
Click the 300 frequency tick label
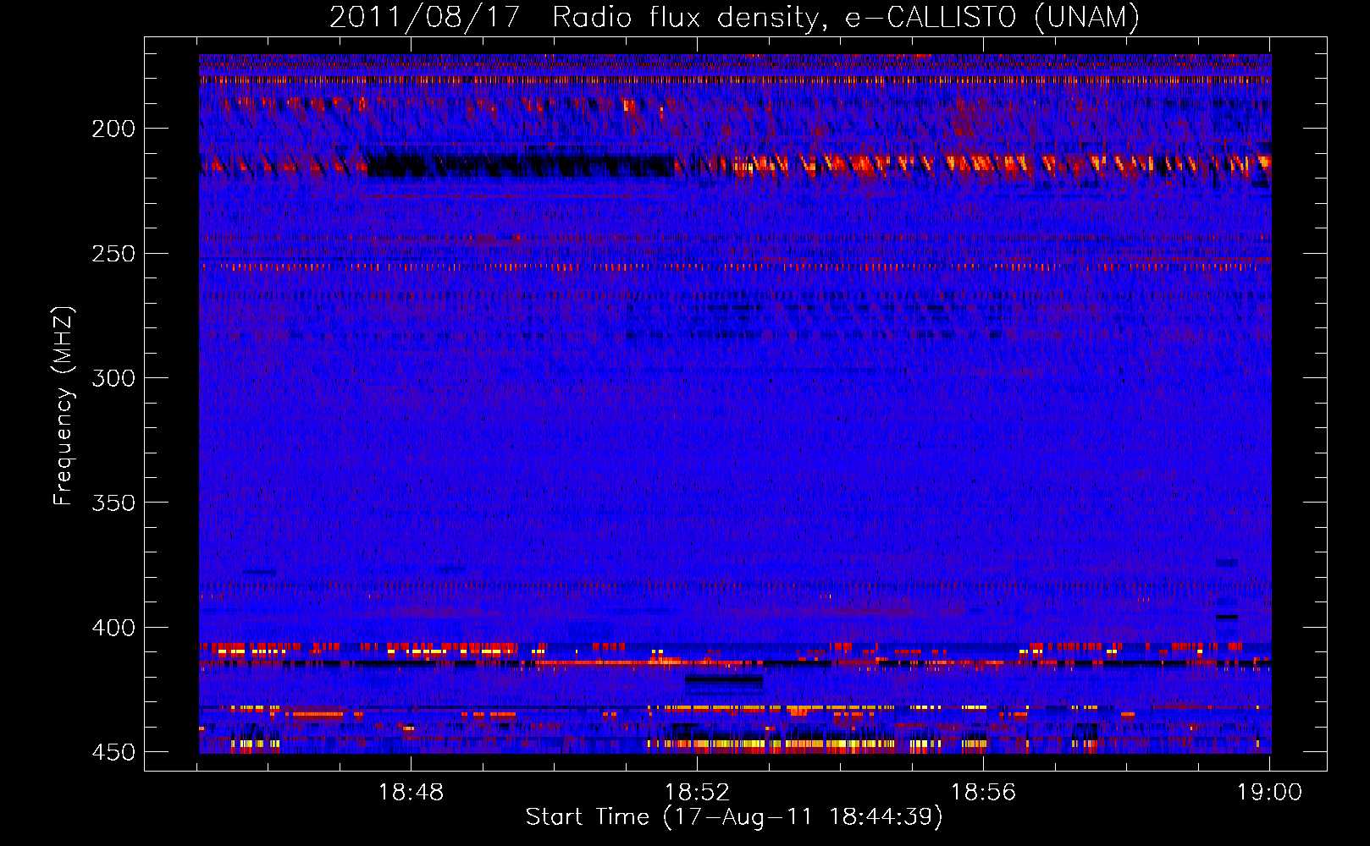(113, 378)
